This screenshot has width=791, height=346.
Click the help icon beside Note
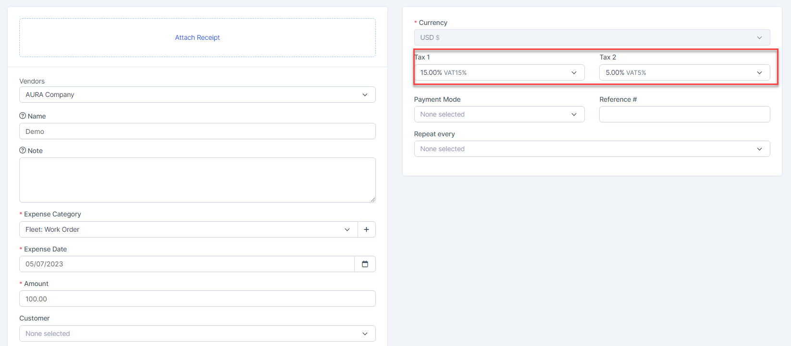tap(23, 150)
